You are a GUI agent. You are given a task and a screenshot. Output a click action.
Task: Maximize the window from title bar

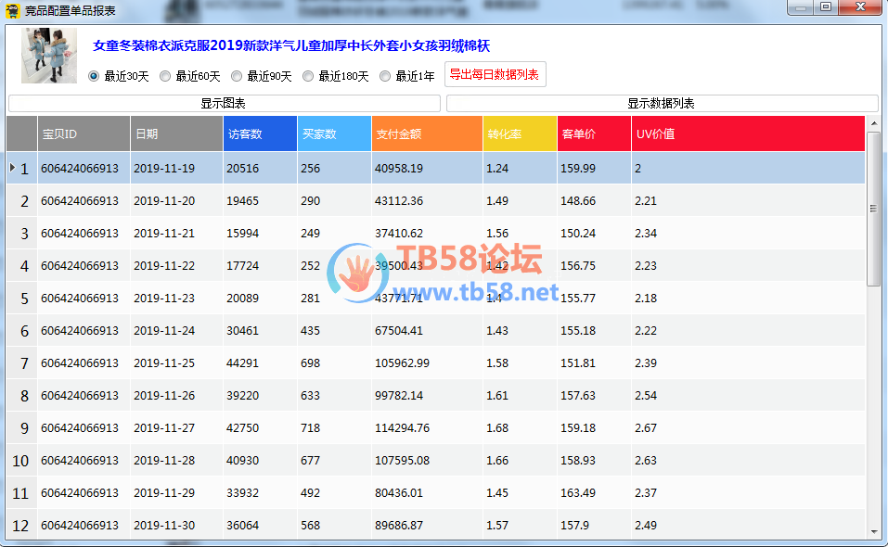pyautogui.click(x=826, y=7)
